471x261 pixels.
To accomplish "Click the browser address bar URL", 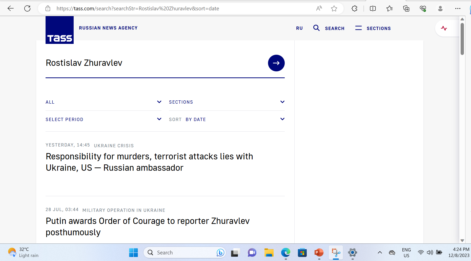I will pyautogui.click(x=138, y=9).
